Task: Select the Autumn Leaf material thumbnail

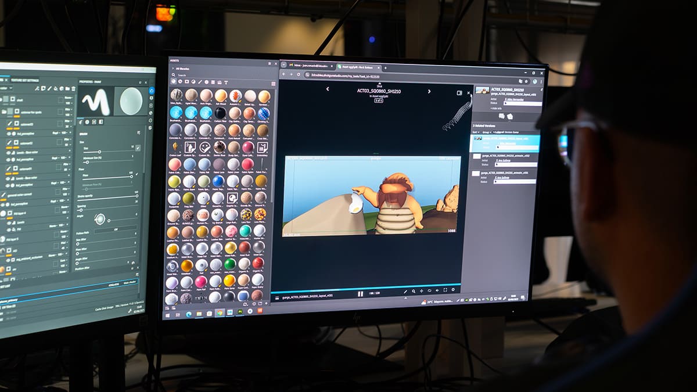Action: pyautogui.click(x=235, y=96)
